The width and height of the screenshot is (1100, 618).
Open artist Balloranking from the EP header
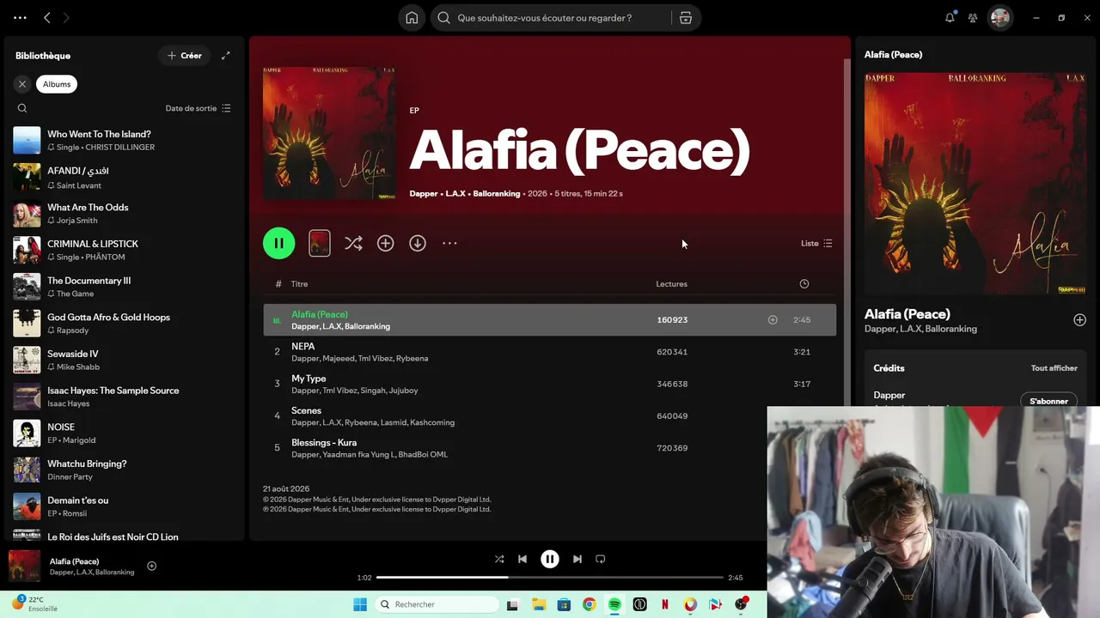497,194
